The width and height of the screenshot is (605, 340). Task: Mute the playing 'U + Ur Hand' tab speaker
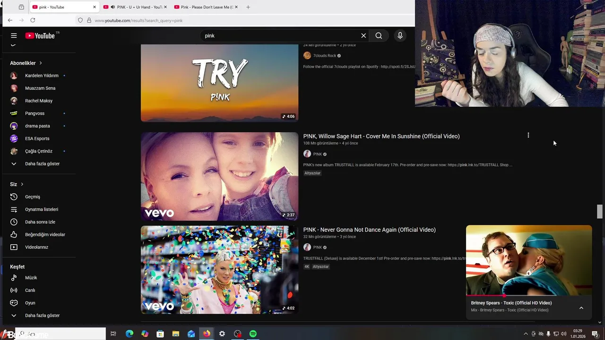pos(112,7)
